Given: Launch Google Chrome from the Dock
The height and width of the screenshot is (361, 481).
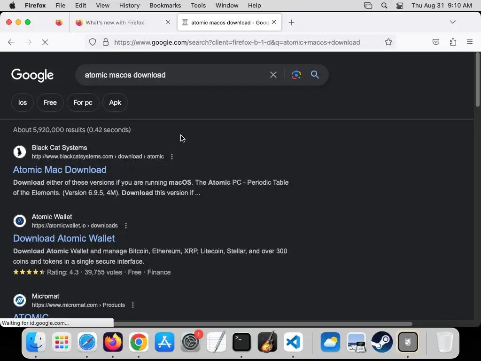Looking at the screenshot, I should (x=139, y=342).
